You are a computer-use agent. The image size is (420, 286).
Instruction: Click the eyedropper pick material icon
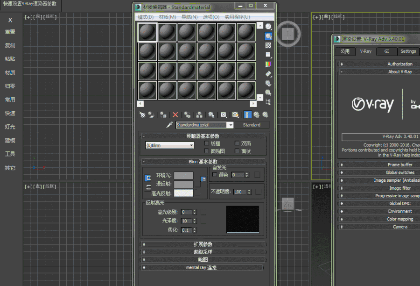169,125
